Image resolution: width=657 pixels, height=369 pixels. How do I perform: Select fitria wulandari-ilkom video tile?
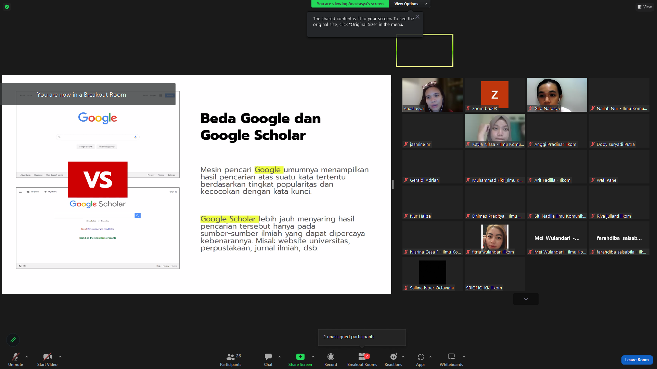pos(495,238)
